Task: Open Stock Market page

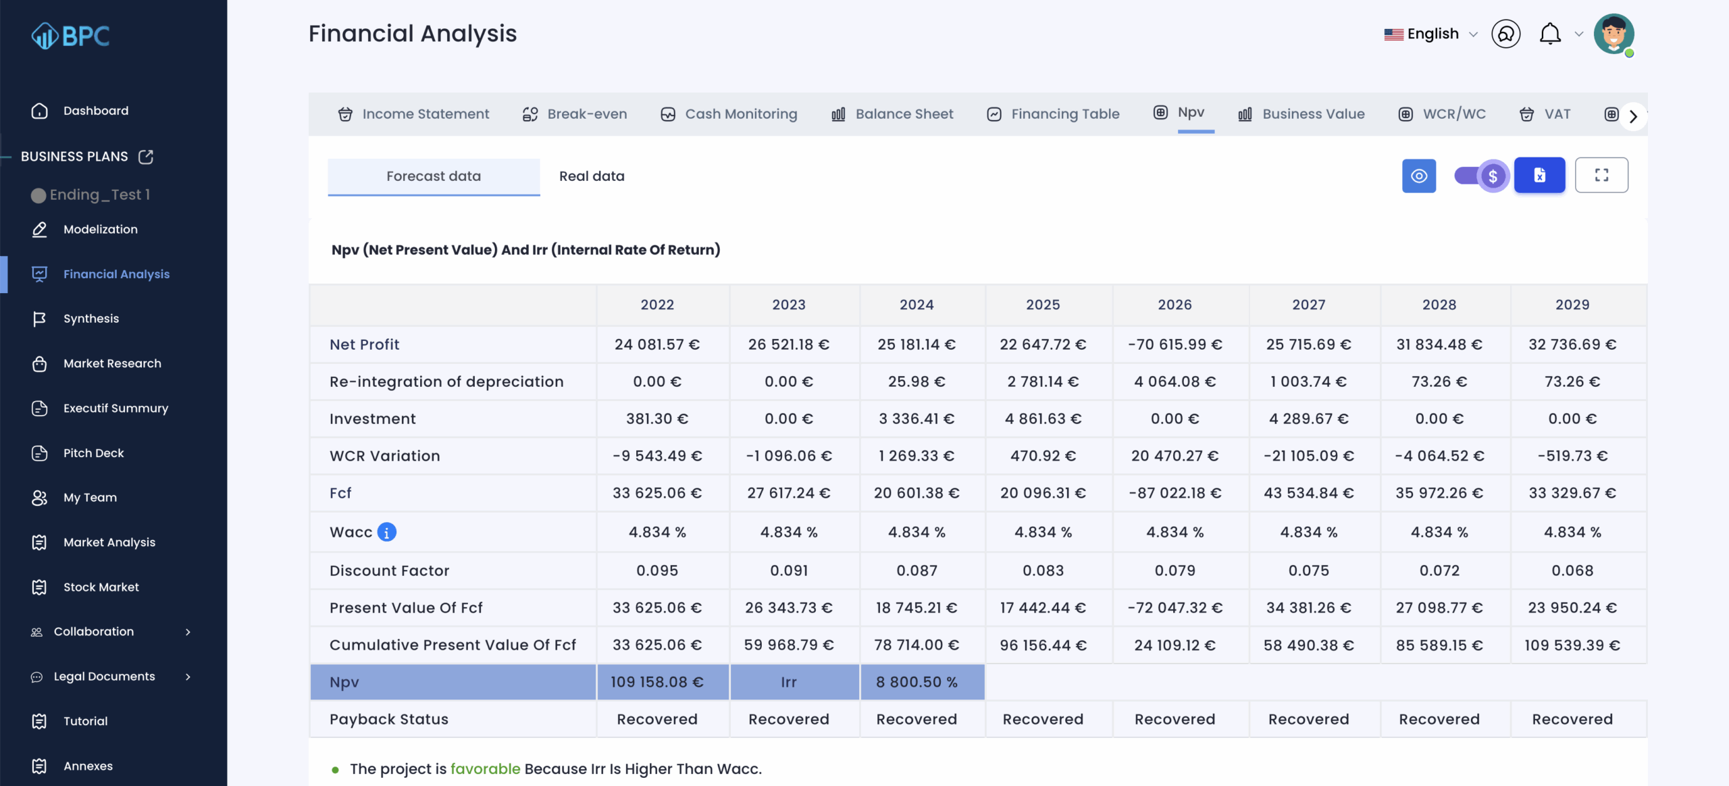Action: [101, 587]
